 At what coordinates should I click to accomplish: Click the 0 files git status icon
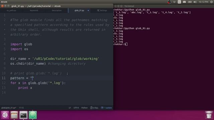point(94,108)
